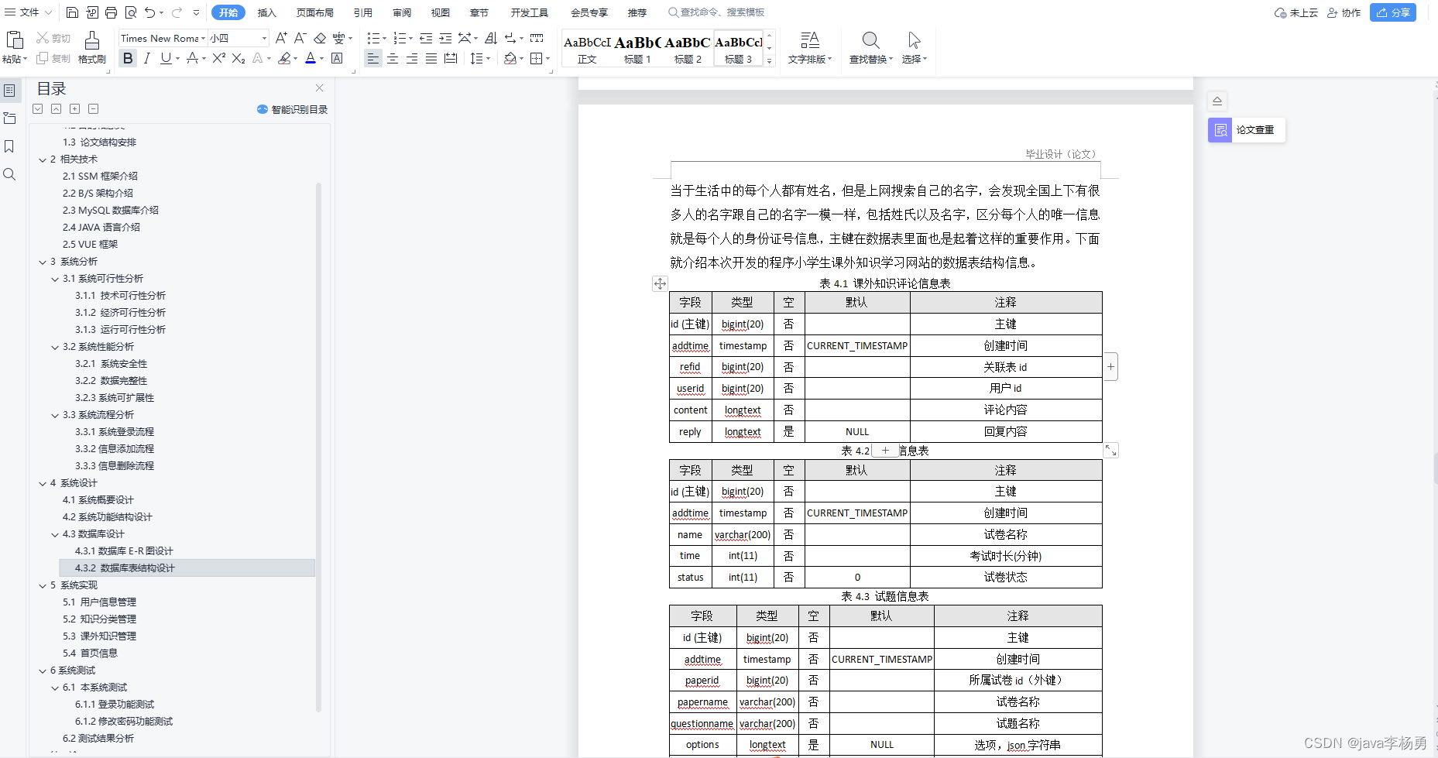Set justified text alignment

point(431,58)
